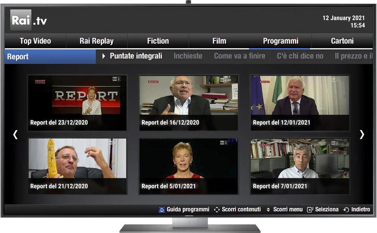377x233 pixels.
Task: Select the Fiction tab
Action: pos(158,41)
